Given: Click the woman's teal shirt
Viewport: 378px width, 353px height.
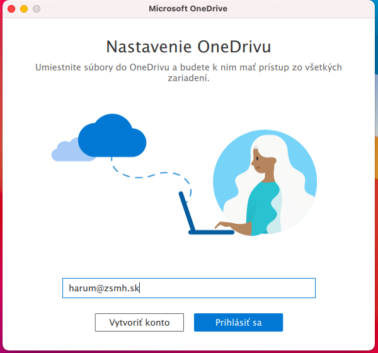Looking at the screenshot, I should click(x=261, y=207).
